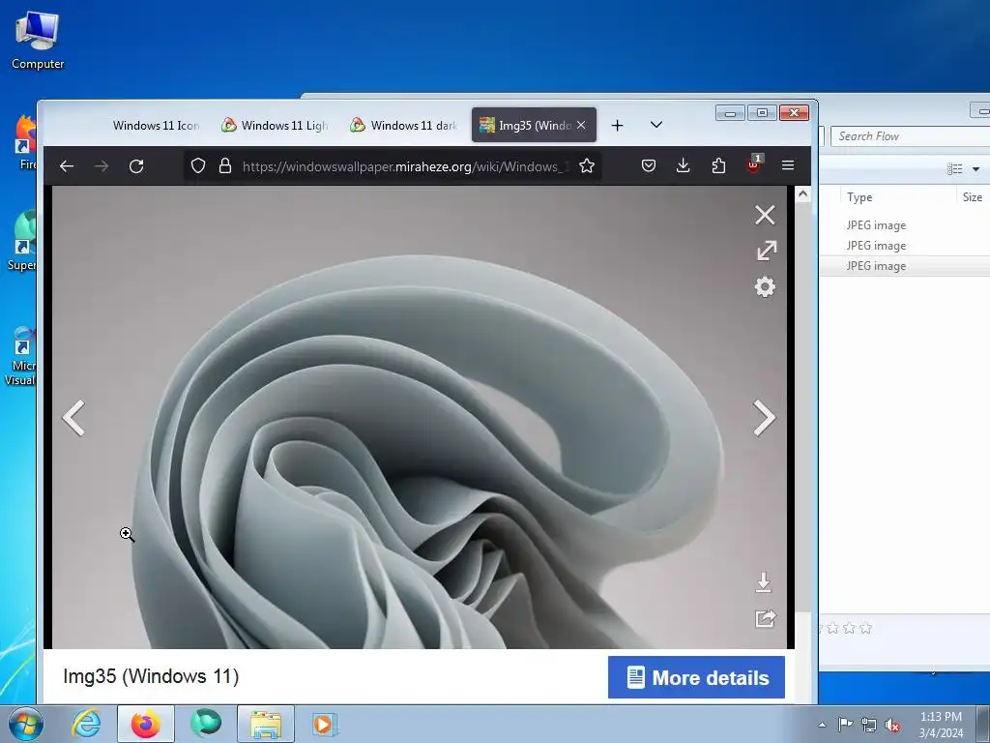Image resolution: width=990 pixels, height=743 pixels.
Task: Sort by Type column header
Action: 859,197
